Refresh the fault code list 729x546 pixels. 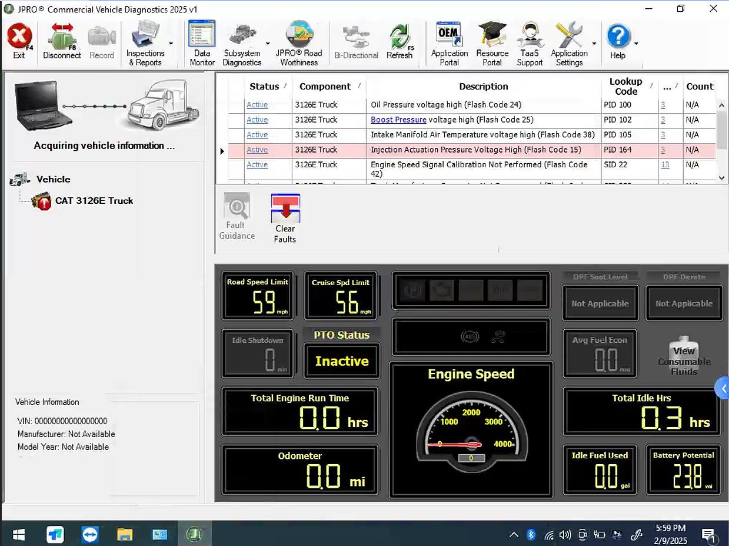click(400, 40)
